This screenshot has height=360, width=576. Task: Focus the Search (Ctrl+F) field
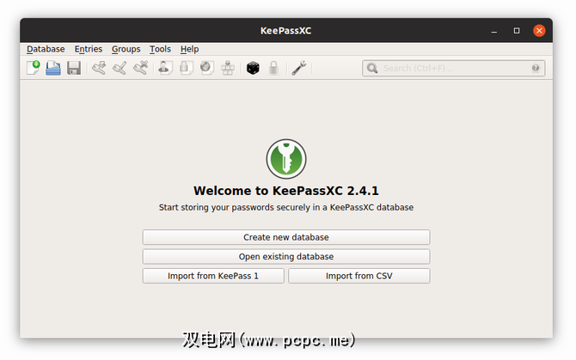point(454,68)
